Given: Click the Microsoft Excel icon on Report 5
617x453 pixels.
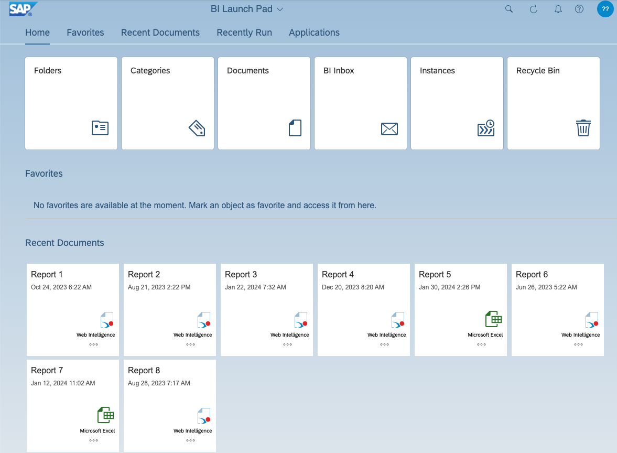Looking at the screenshot, I should (x=493, y=319).
